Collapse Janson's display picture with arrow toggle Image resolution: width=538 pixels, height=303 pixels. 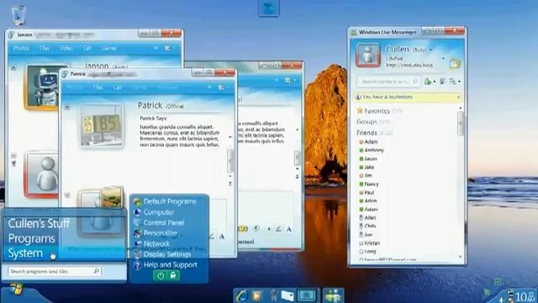click(13, 68)
